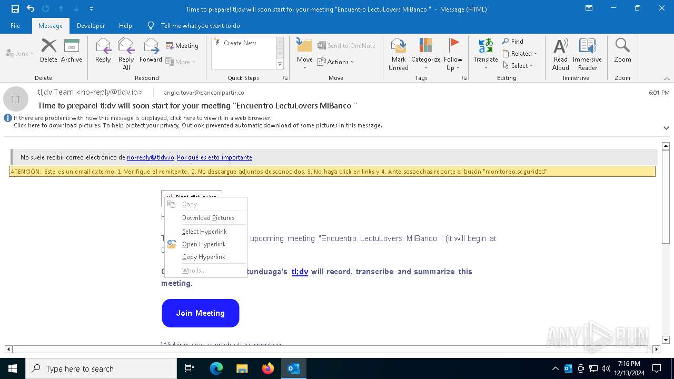Click the Tell me what you want field
The image size is (674, 379).
point(200,26)
